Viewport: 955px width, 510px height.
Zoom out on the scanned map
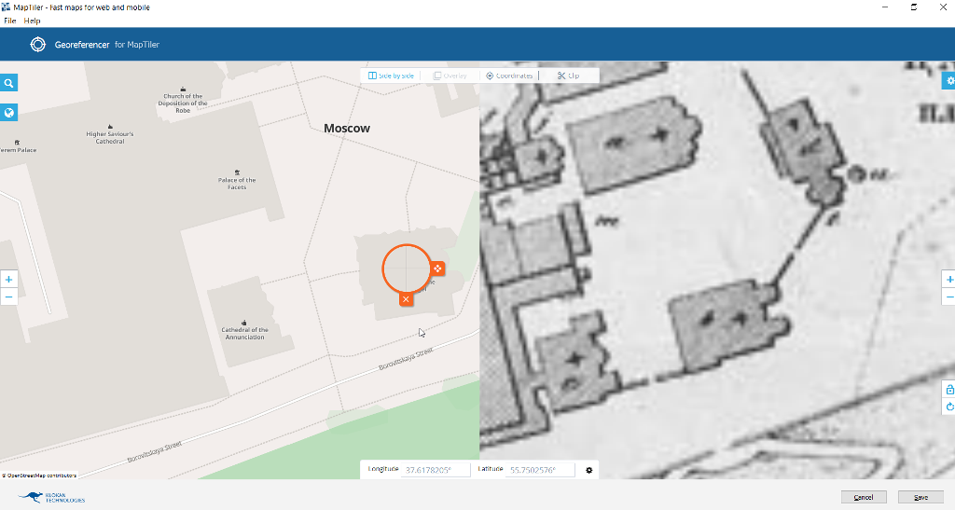coord(948,297)
